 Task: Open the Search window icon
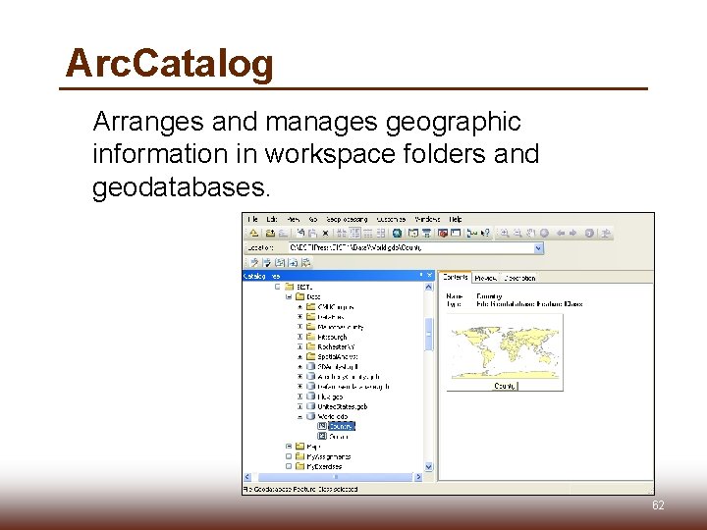pyautogui.click(x=426, y=233)
